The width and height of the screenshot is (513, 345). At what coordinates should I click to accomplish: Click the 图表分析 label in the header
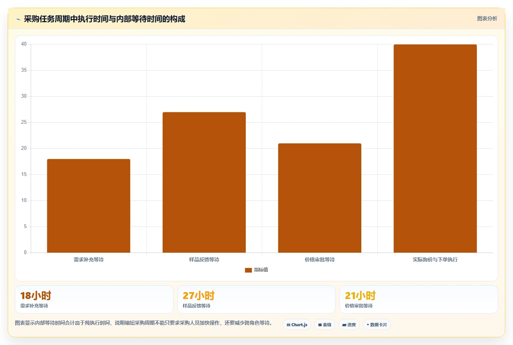click(487, 18)
